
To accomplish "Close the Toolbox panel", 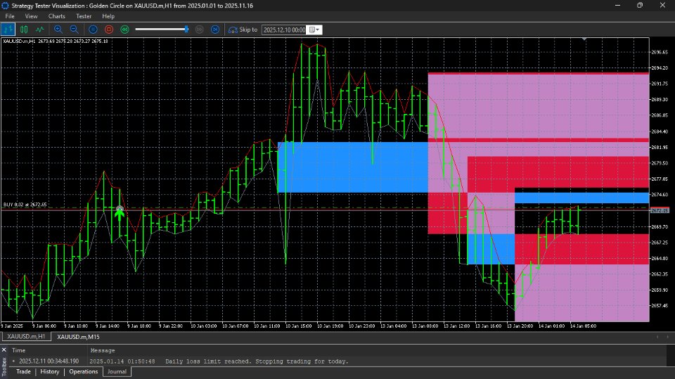I will (4, 349).
